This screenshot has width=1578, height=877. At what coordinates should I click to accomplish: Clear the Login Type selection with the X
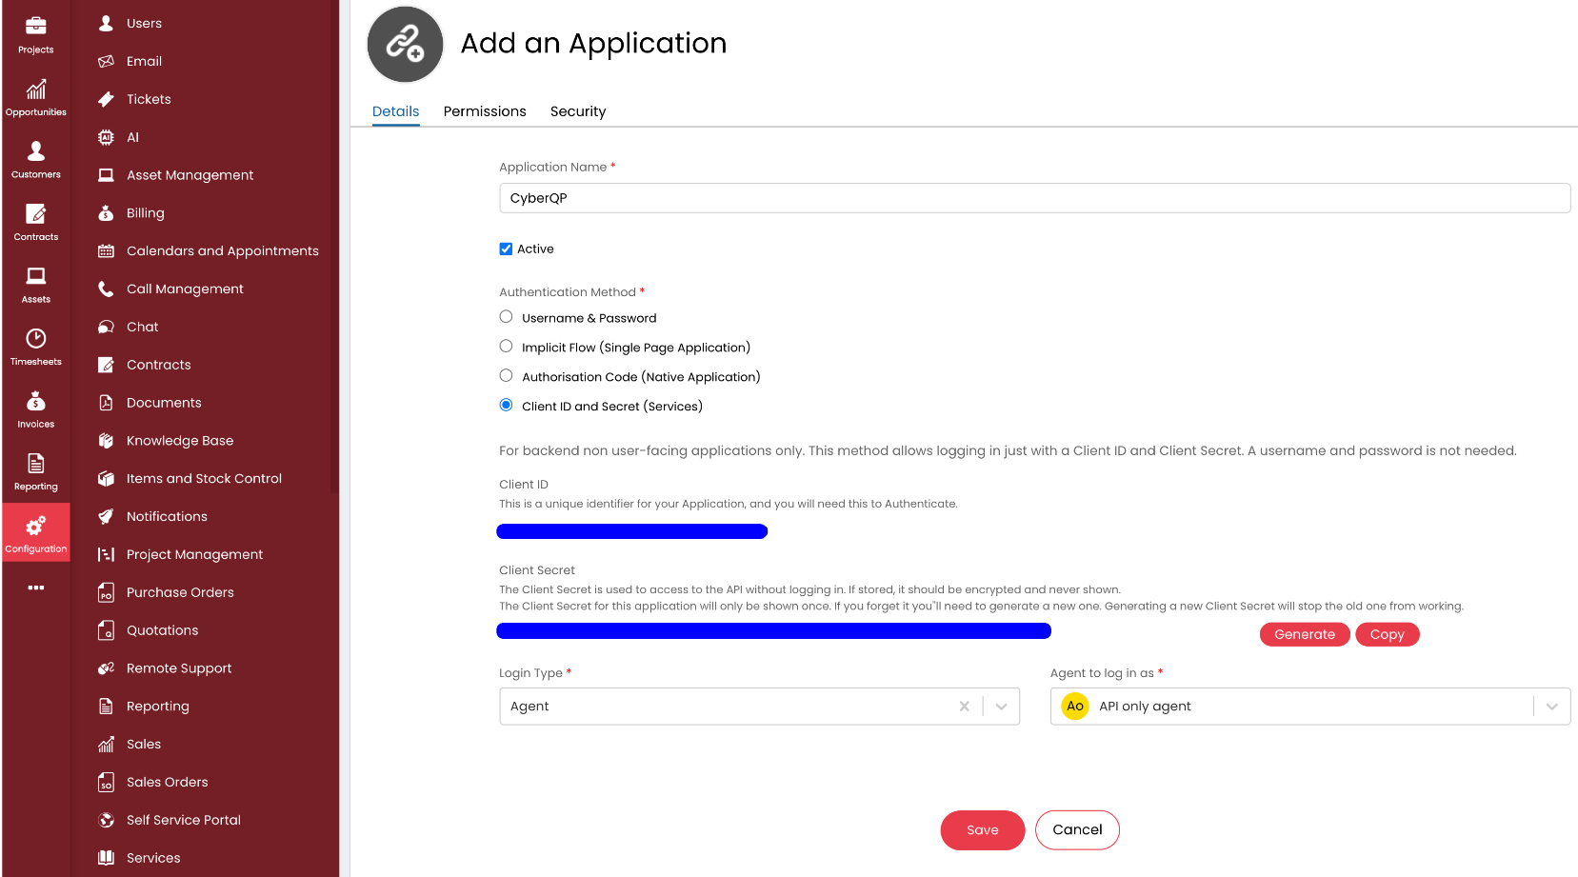(x=965, y=706)
